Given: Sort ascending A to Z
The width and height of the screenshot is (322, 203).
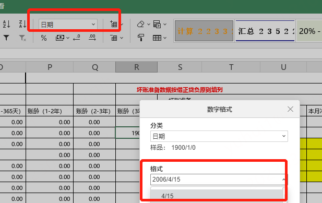Looking at the screenshot, I should [6, 24].
